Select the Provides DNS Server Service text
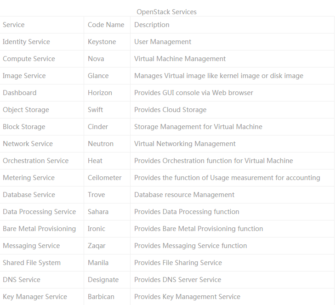This screenshot has height=305, width=336. (x=177, y=280)
